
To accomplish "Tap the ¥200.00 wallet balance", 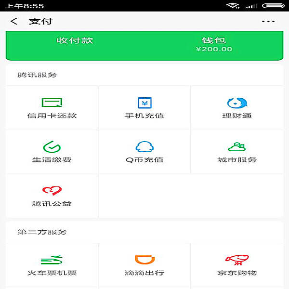I will (214, 49).
